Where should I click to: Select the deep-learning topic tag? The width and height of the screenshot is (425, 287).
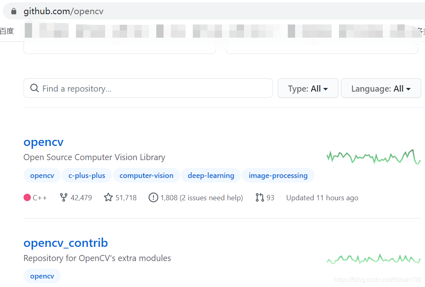pyautogui.click(x=211, y=175)
